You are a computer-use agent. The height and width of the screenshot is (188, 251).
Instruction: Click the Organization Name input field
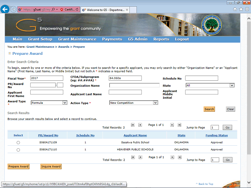[x=134, y=85]
